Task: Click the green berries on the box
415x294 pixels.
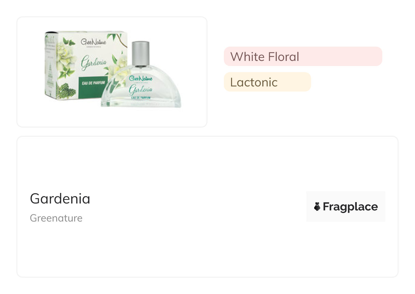Action: [x=67, y=91]
